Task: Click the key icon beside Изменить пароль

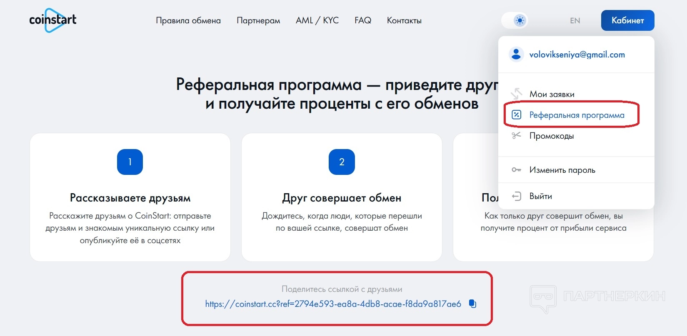Action: coord(516,170)
